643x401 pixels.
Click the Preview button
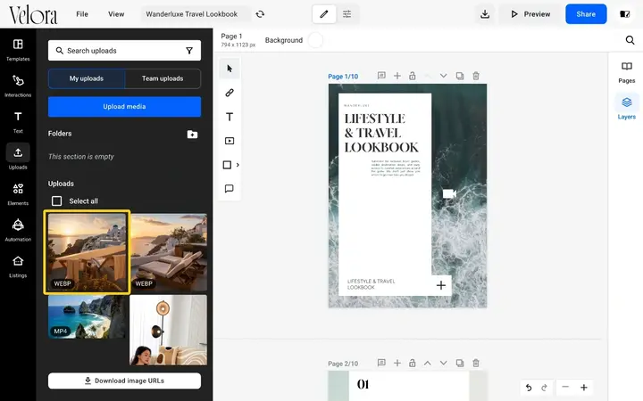pos(530,14)
